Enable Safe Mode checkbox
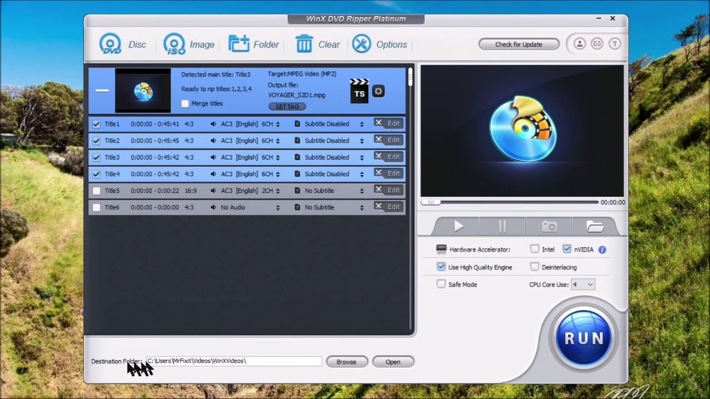This screenshot has width=710, height=399. (441, 284)
